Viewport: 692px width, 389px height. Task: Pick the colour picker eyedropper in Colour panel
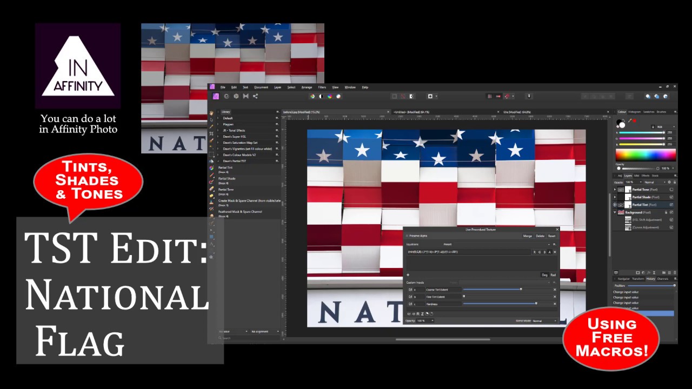629,120
